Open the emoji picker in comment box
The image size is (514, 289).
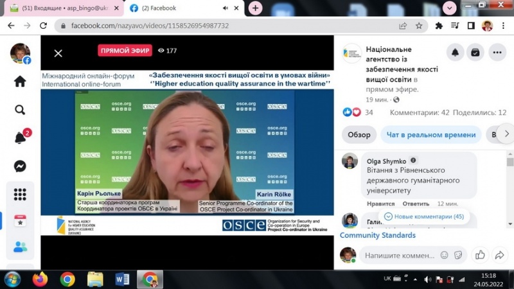444,256
